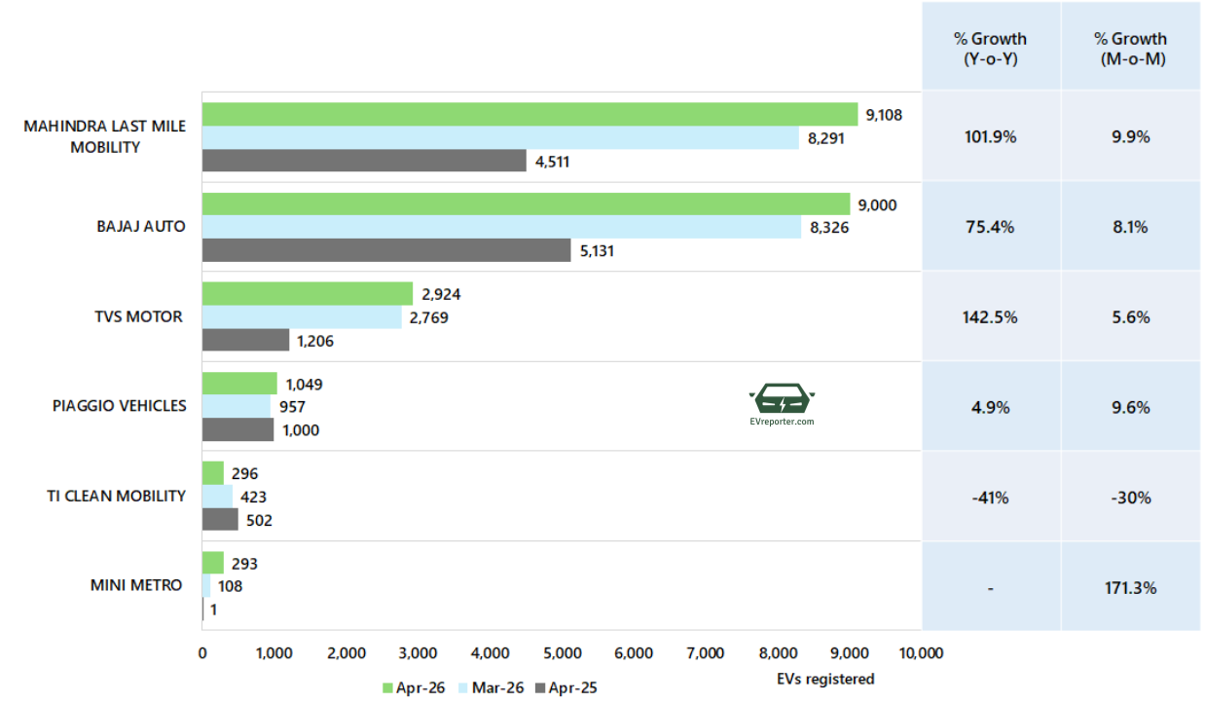
Task: Click the % Growth (Y-o-Y) column header
Action: 990,48
